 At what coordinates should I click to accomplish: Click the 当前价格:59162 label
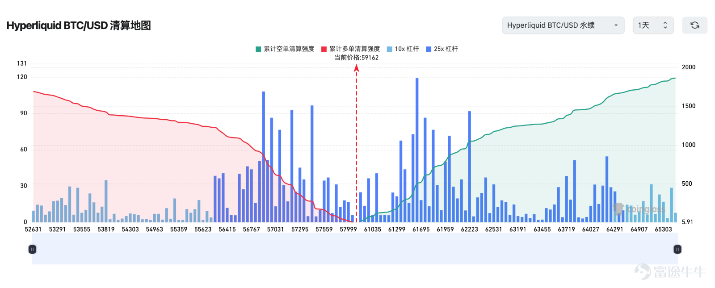coord(357,58)
